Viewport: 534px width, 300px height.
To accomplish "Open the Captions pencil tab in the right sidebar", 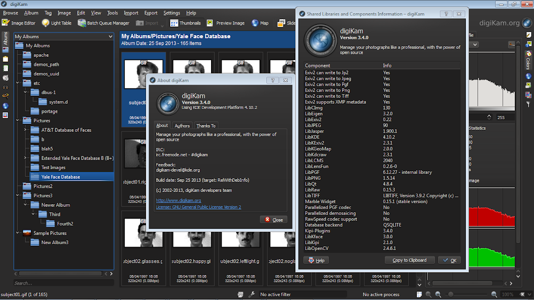I will click(x=528, y=35).
